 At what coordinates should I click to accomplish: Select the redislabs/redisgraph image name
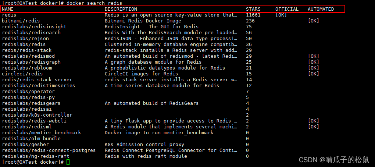31,62
